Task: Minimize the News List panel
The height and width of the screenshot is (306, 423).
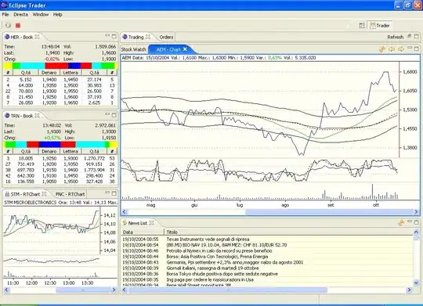Action: click(410, 221)
